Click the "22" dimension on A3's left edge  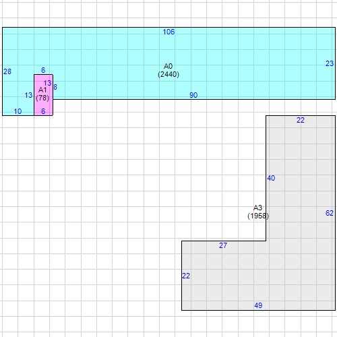pos(186,276)
